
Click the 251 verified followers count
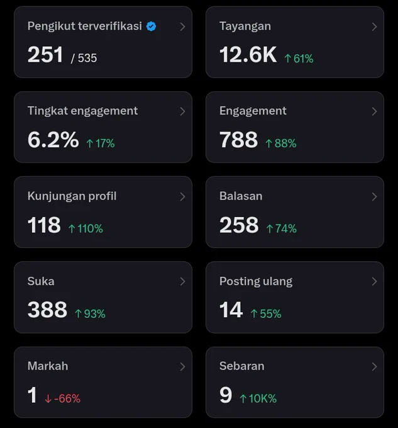point(45,55)
